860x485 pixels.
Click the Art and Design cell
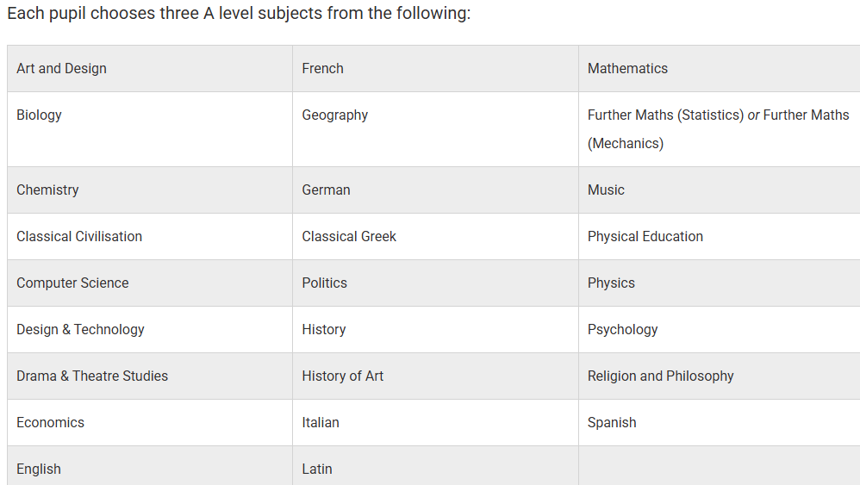61,69
